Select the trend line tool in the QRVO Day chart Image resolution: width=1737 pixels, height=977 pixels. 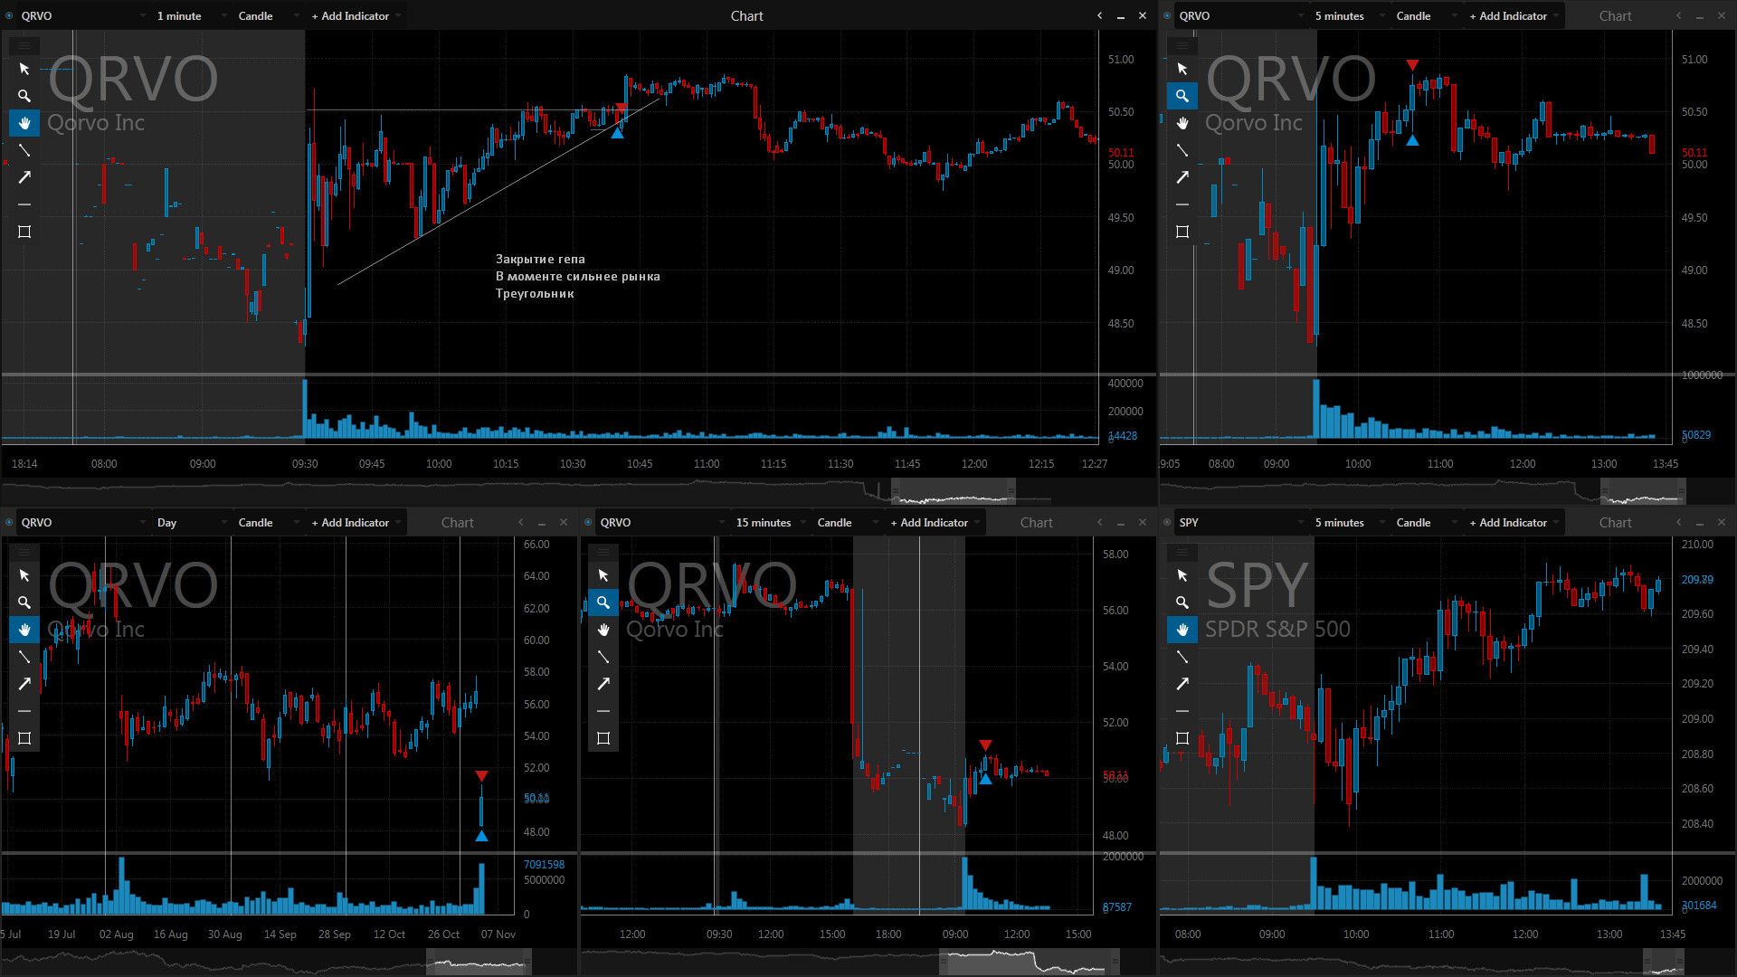click(24, 657)
